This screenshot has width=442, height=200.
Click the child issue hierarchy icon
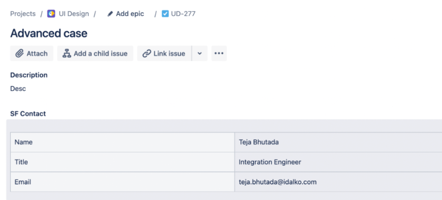[x=67, y=53]
